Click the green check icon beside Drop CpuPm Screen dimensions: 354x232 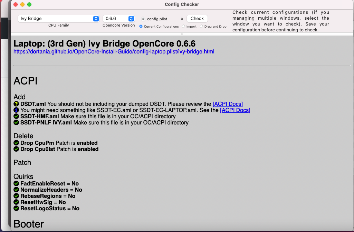(16, 143)
